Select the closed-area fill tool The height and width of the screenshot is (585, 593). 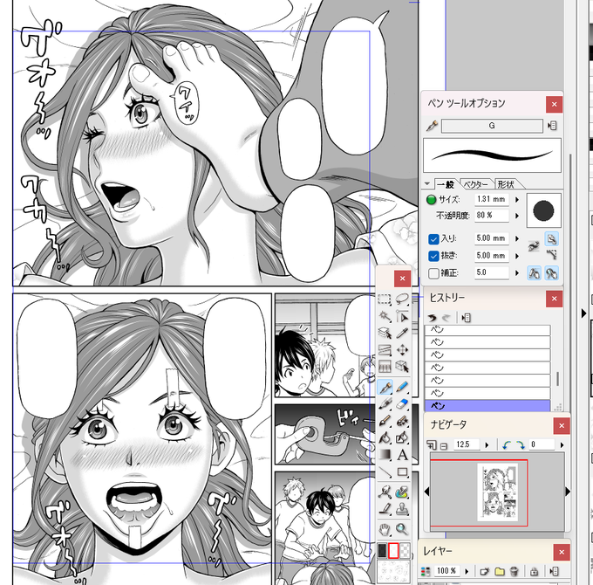pos(402,437)
